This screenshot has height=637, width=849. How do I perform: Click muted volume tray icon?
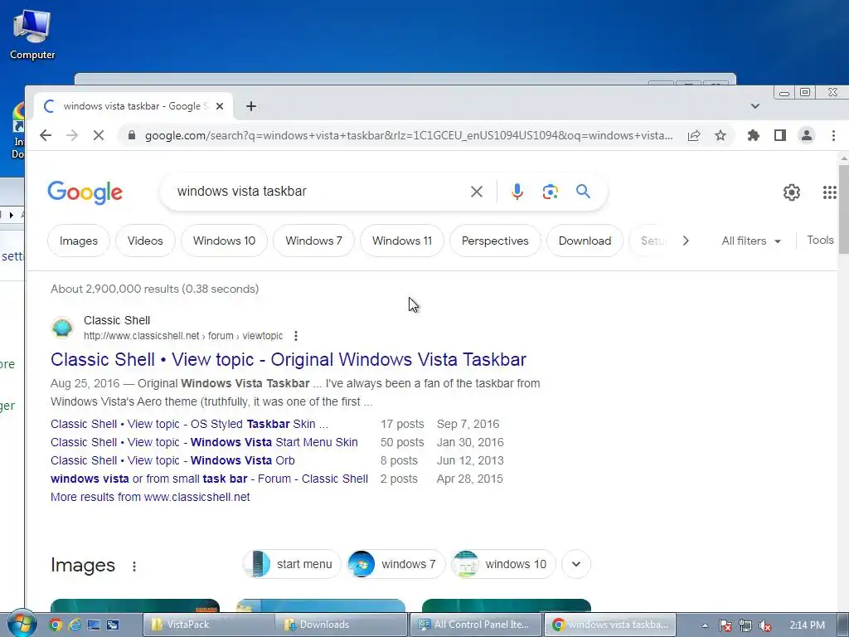[x=765, y=625]
